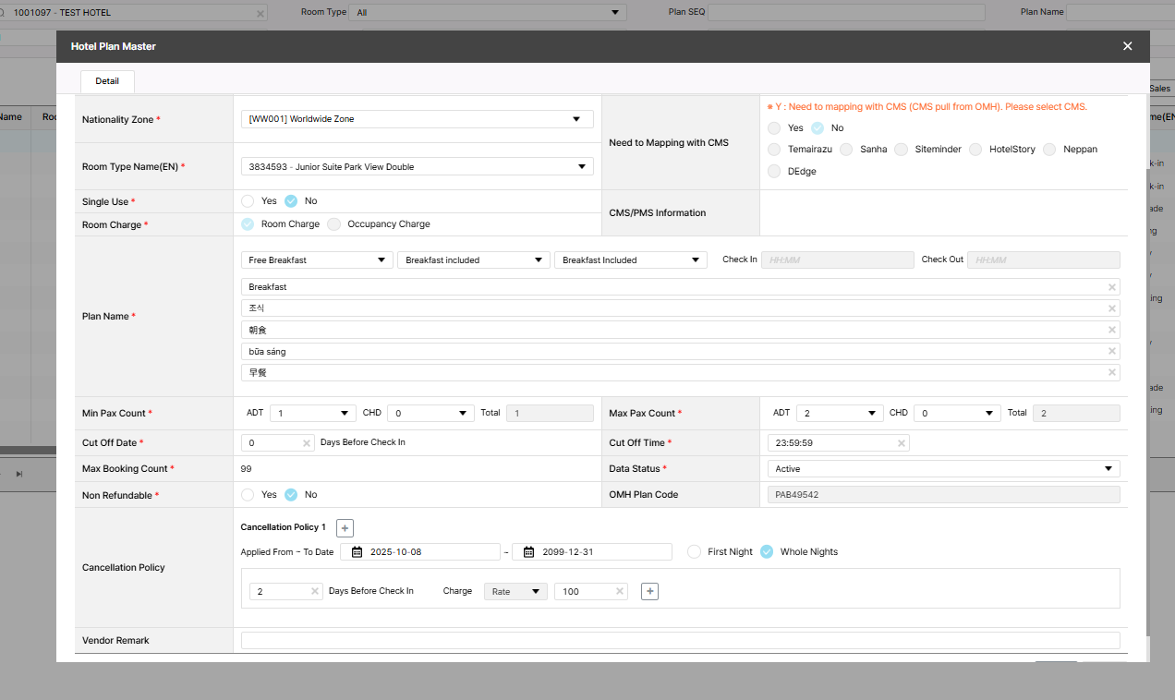Click the plus icon beside Cancellation Policy 1
Screen dimensions: 1175x700
tap(345, 528)
